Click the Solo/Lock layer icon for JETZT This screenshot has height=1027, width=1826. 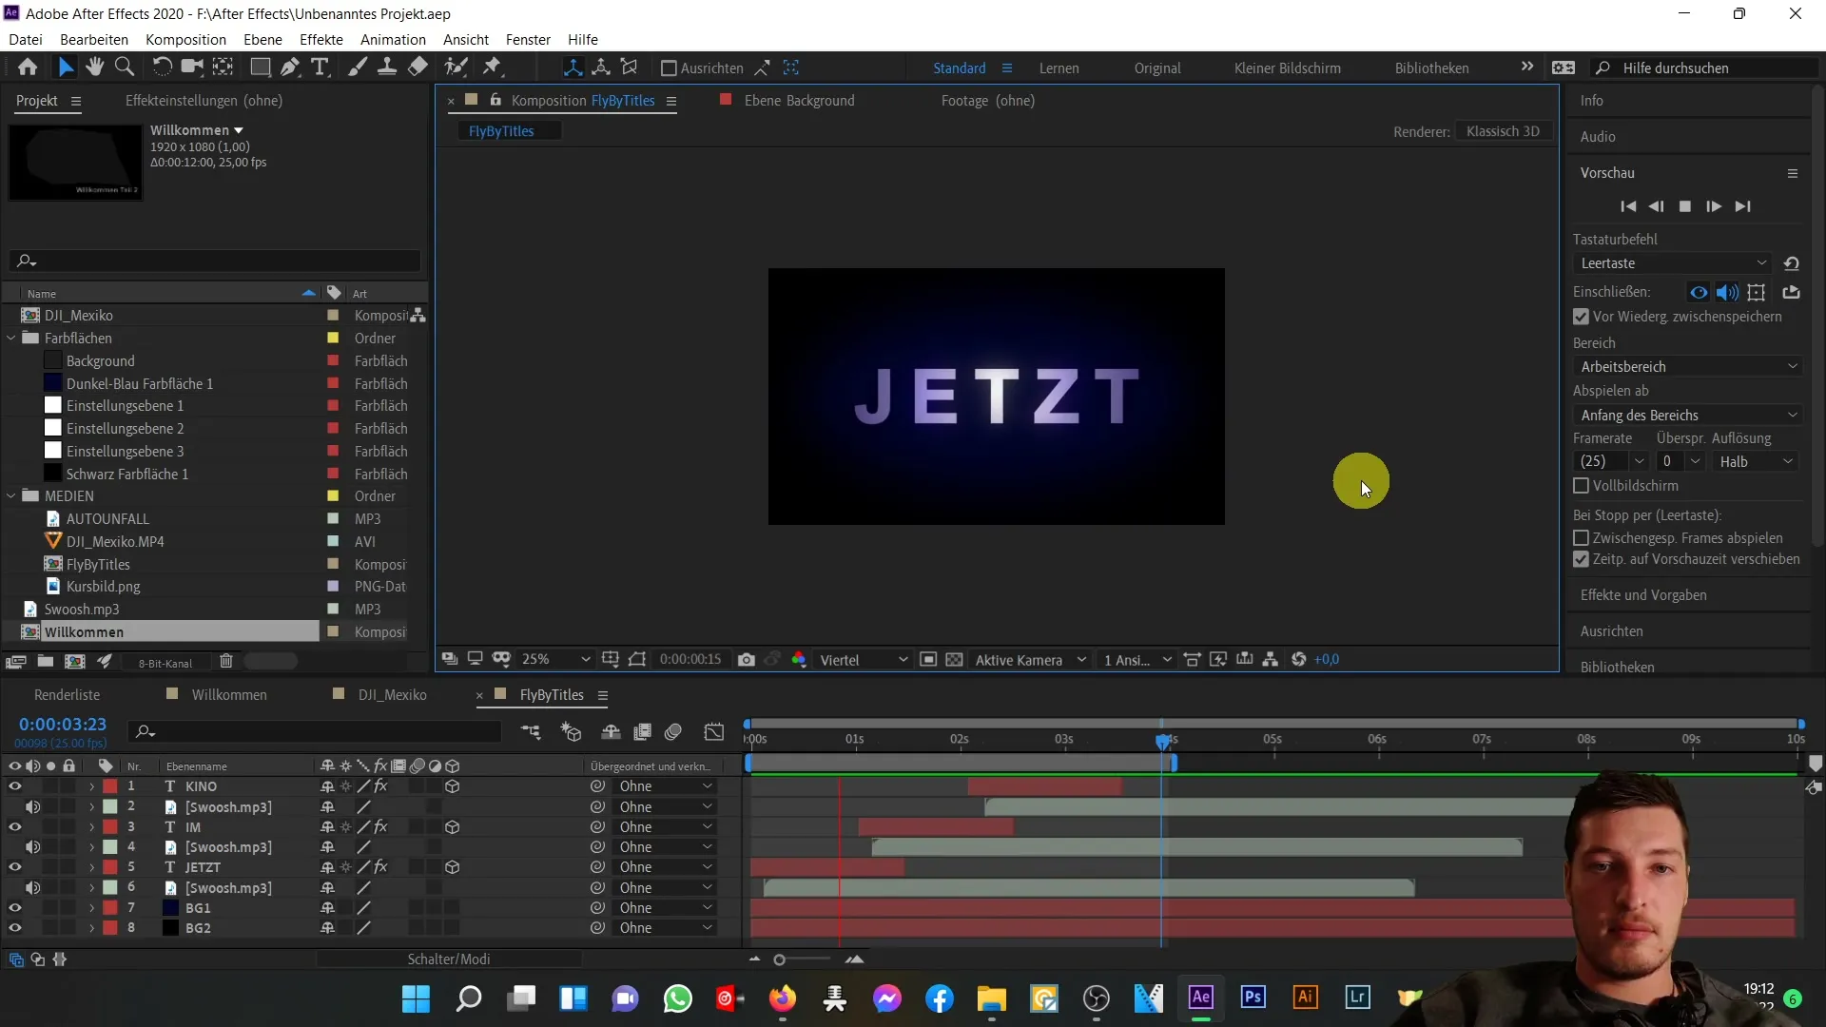[x=50, y=868]
